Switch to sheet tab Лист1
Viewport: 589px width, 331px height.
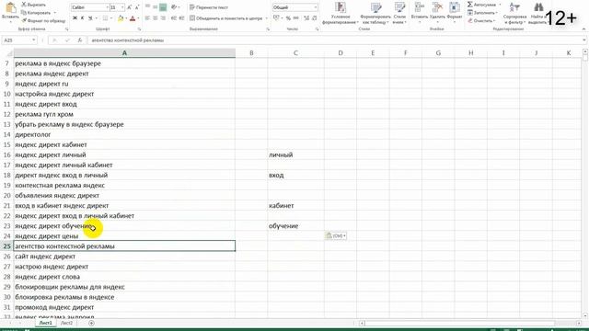coord(46,323)
